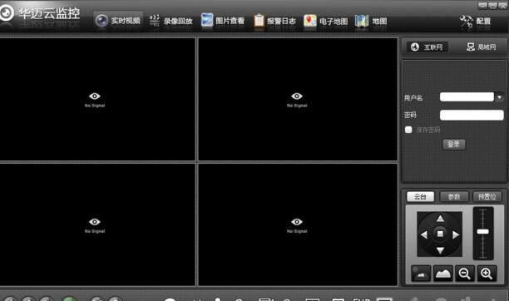Click the PTZ center stop button
The width and height of the screenshot is (509, 301).
[440, 234]
